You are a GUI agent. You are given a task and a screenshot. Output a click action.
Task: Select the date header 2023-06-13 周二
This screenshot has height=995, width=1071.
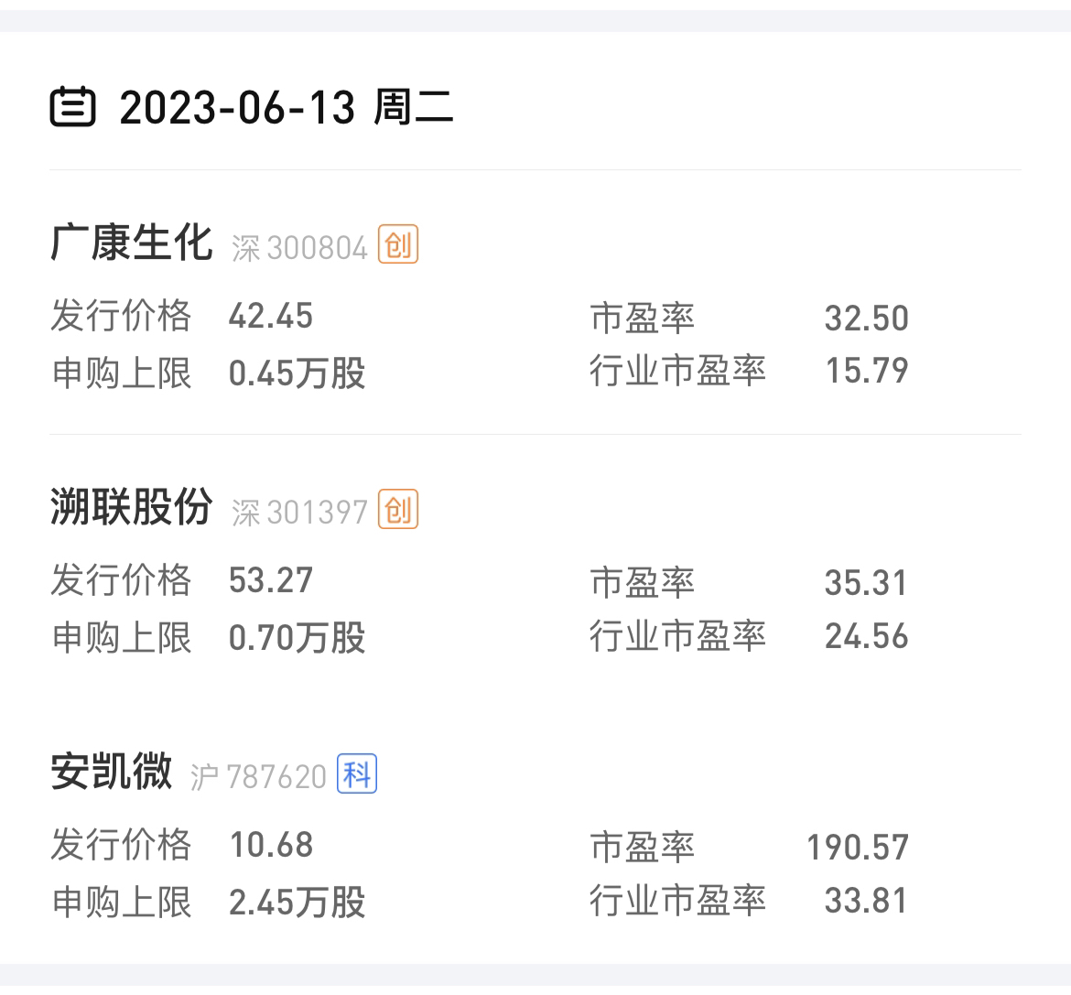point(286,108)
